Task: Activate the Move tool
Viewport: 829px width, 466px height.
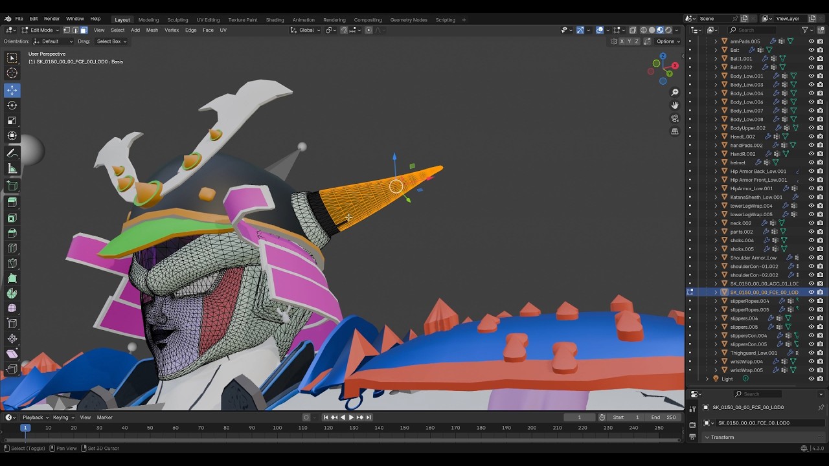Action: 12,90
